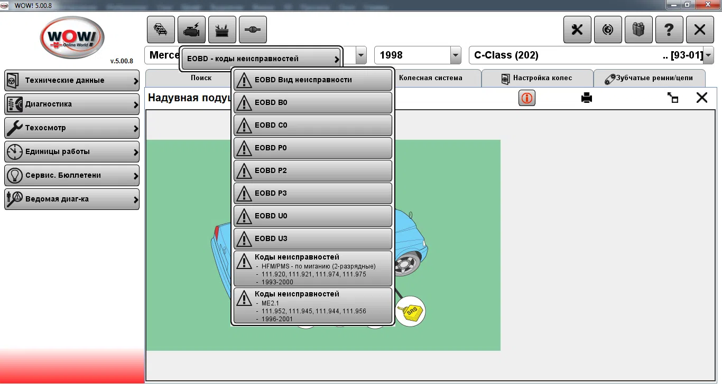Image resolution: width=722 pixels, height=384 pixels.
Task: Click the red info icon
Action: [527, 98]
